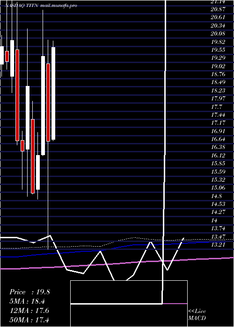This screenshot has width=234, height=327.
Task: Click the 13.74 price axis label
Action: click(x=218, y=228)
